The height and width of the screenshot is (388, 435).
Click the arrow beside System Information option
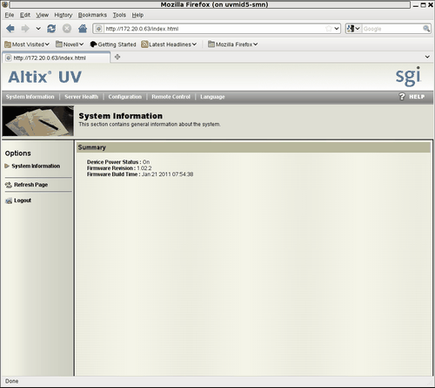tap(7, 166)
